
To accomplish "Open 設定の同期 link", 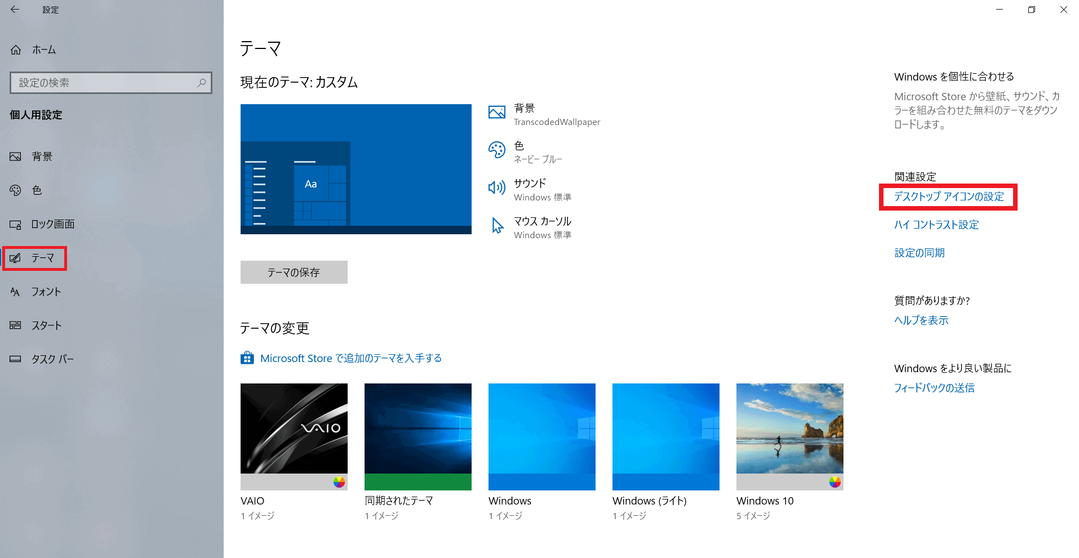I will coord(920,253).
